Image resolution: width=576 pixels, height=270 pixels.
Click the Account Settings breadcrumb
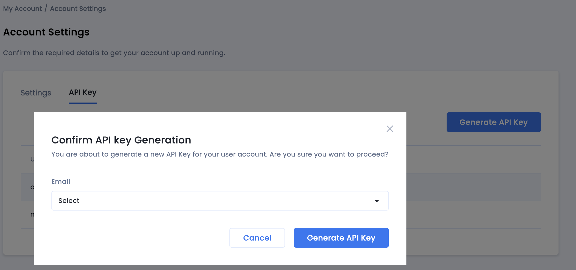78,9
